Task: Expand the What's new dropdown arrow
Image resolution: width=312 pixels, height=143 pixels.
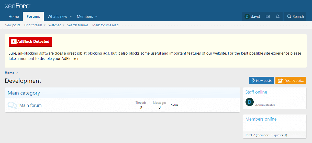Action: [x=71, y=17]
